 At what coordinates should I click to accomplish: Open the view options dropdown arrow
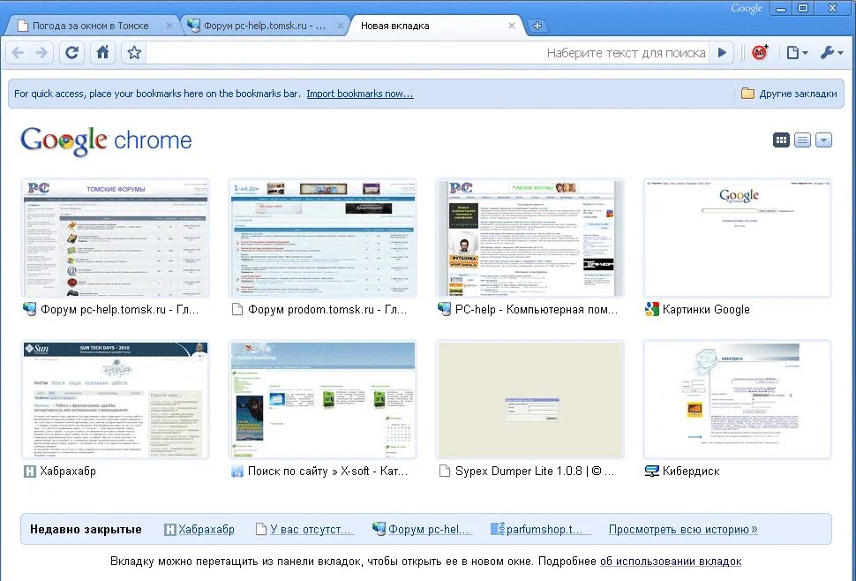824,140
